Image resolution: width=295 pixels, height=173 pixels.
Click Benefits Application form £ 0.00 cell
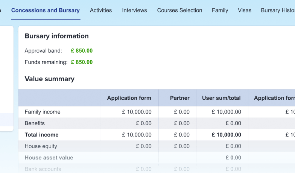tap(144, 123)
